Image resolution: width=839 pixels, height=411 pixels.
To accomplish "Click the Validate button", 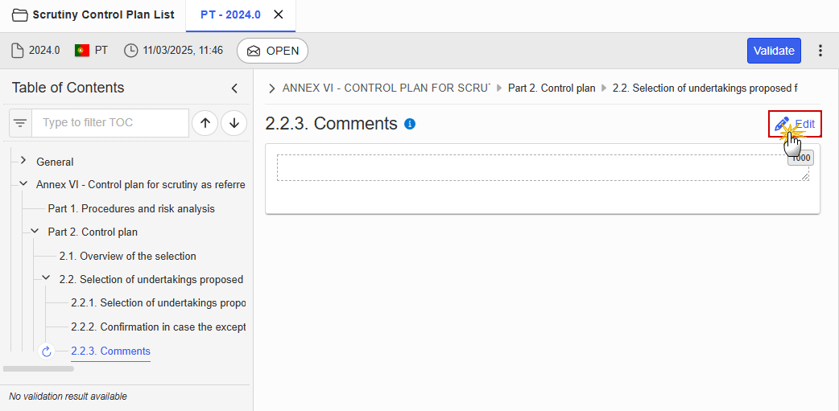I will [x=774, y=51].
